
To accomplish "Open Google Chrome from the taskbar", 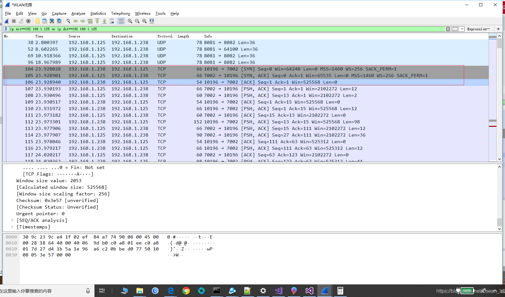I will coord(186,291).
